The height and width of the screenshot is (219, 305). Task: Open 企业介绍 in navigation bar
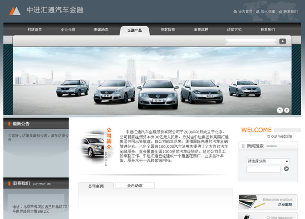68,29
